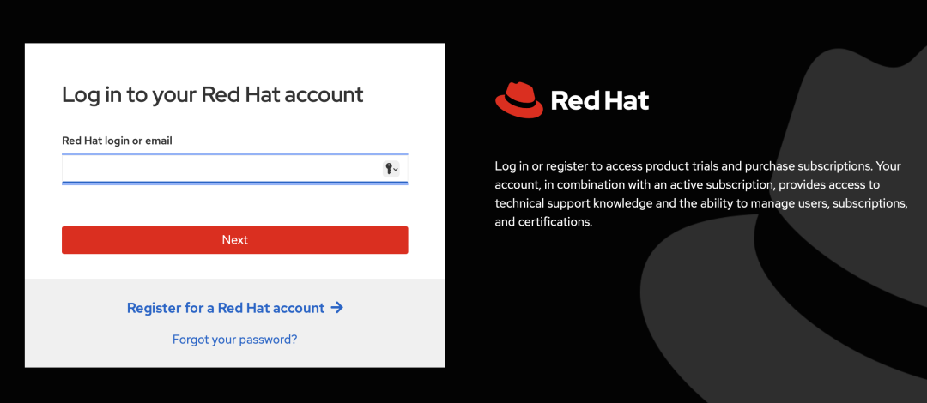Click the red Next button
Image resolution: width=927 pixels, height=403 pixels.
click(234, 240)
